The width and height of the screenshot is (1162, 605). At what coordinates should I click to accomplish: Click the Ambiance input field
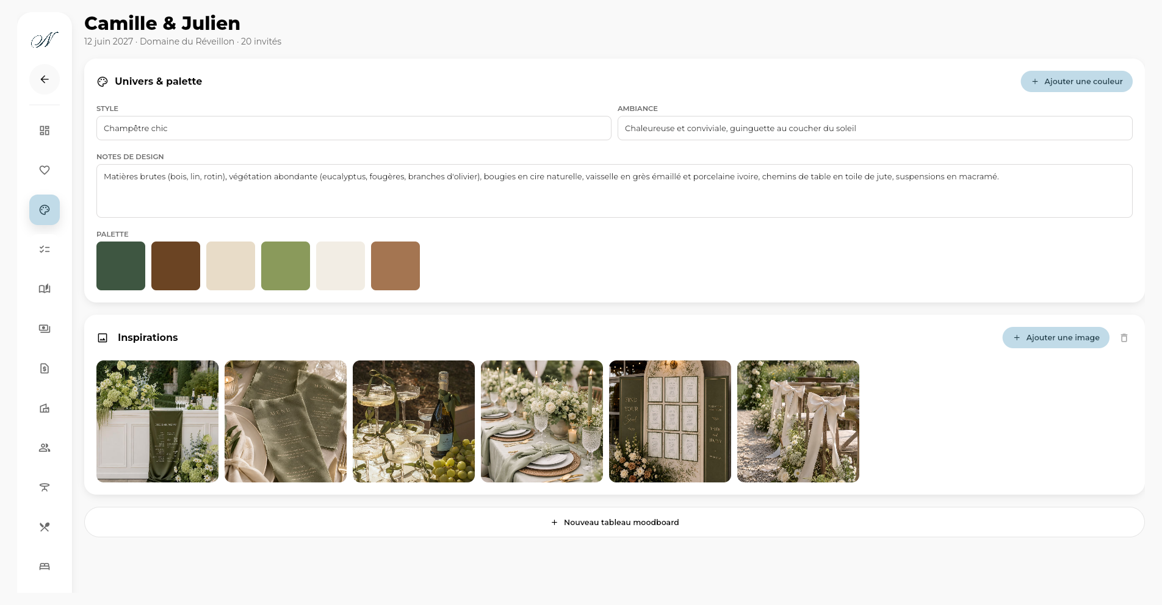[x=875, y=128]
